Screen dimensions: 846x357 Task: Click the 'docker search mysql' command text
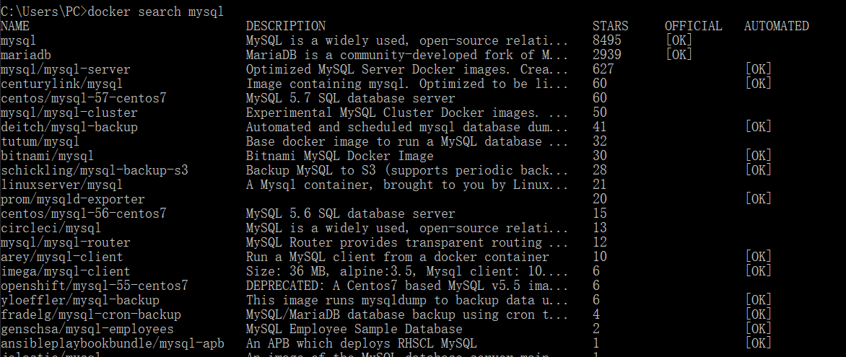tap(155, 12)
